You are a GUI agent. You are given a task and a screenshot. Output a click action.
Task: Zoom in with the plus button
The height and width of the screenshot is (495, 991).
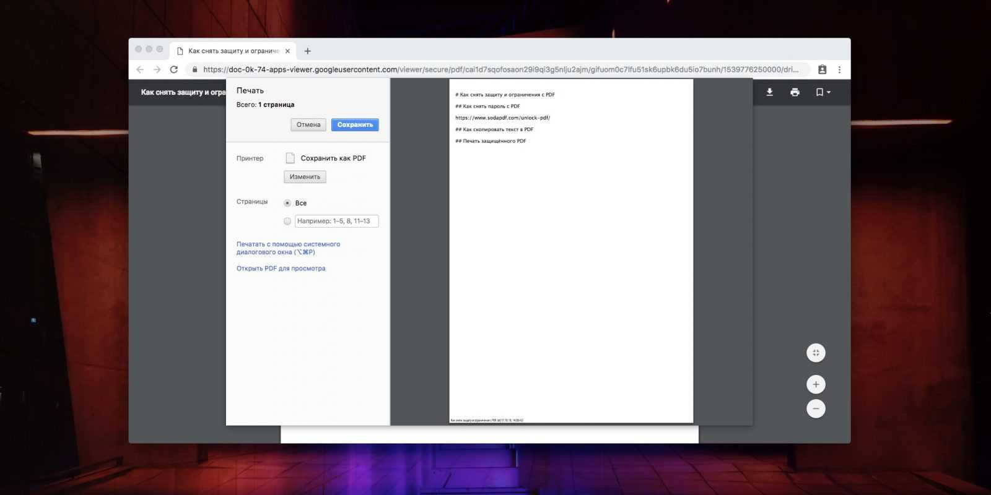816,384
